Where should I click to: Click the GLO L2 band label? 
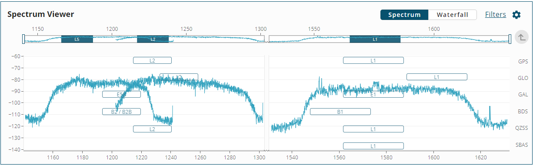tap(179, 77)
